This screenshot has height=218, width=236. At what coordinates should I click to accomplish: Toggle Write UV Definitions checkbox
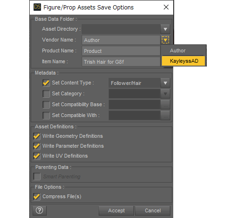tap(37, 156)
